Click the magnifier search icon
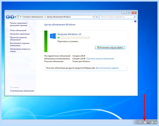This screenshot has height=126, width=159. coord(135,17)
